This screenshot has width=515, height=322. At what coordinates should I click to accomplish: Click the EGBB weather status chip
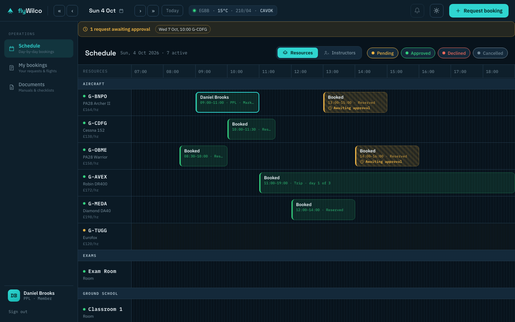233,11
